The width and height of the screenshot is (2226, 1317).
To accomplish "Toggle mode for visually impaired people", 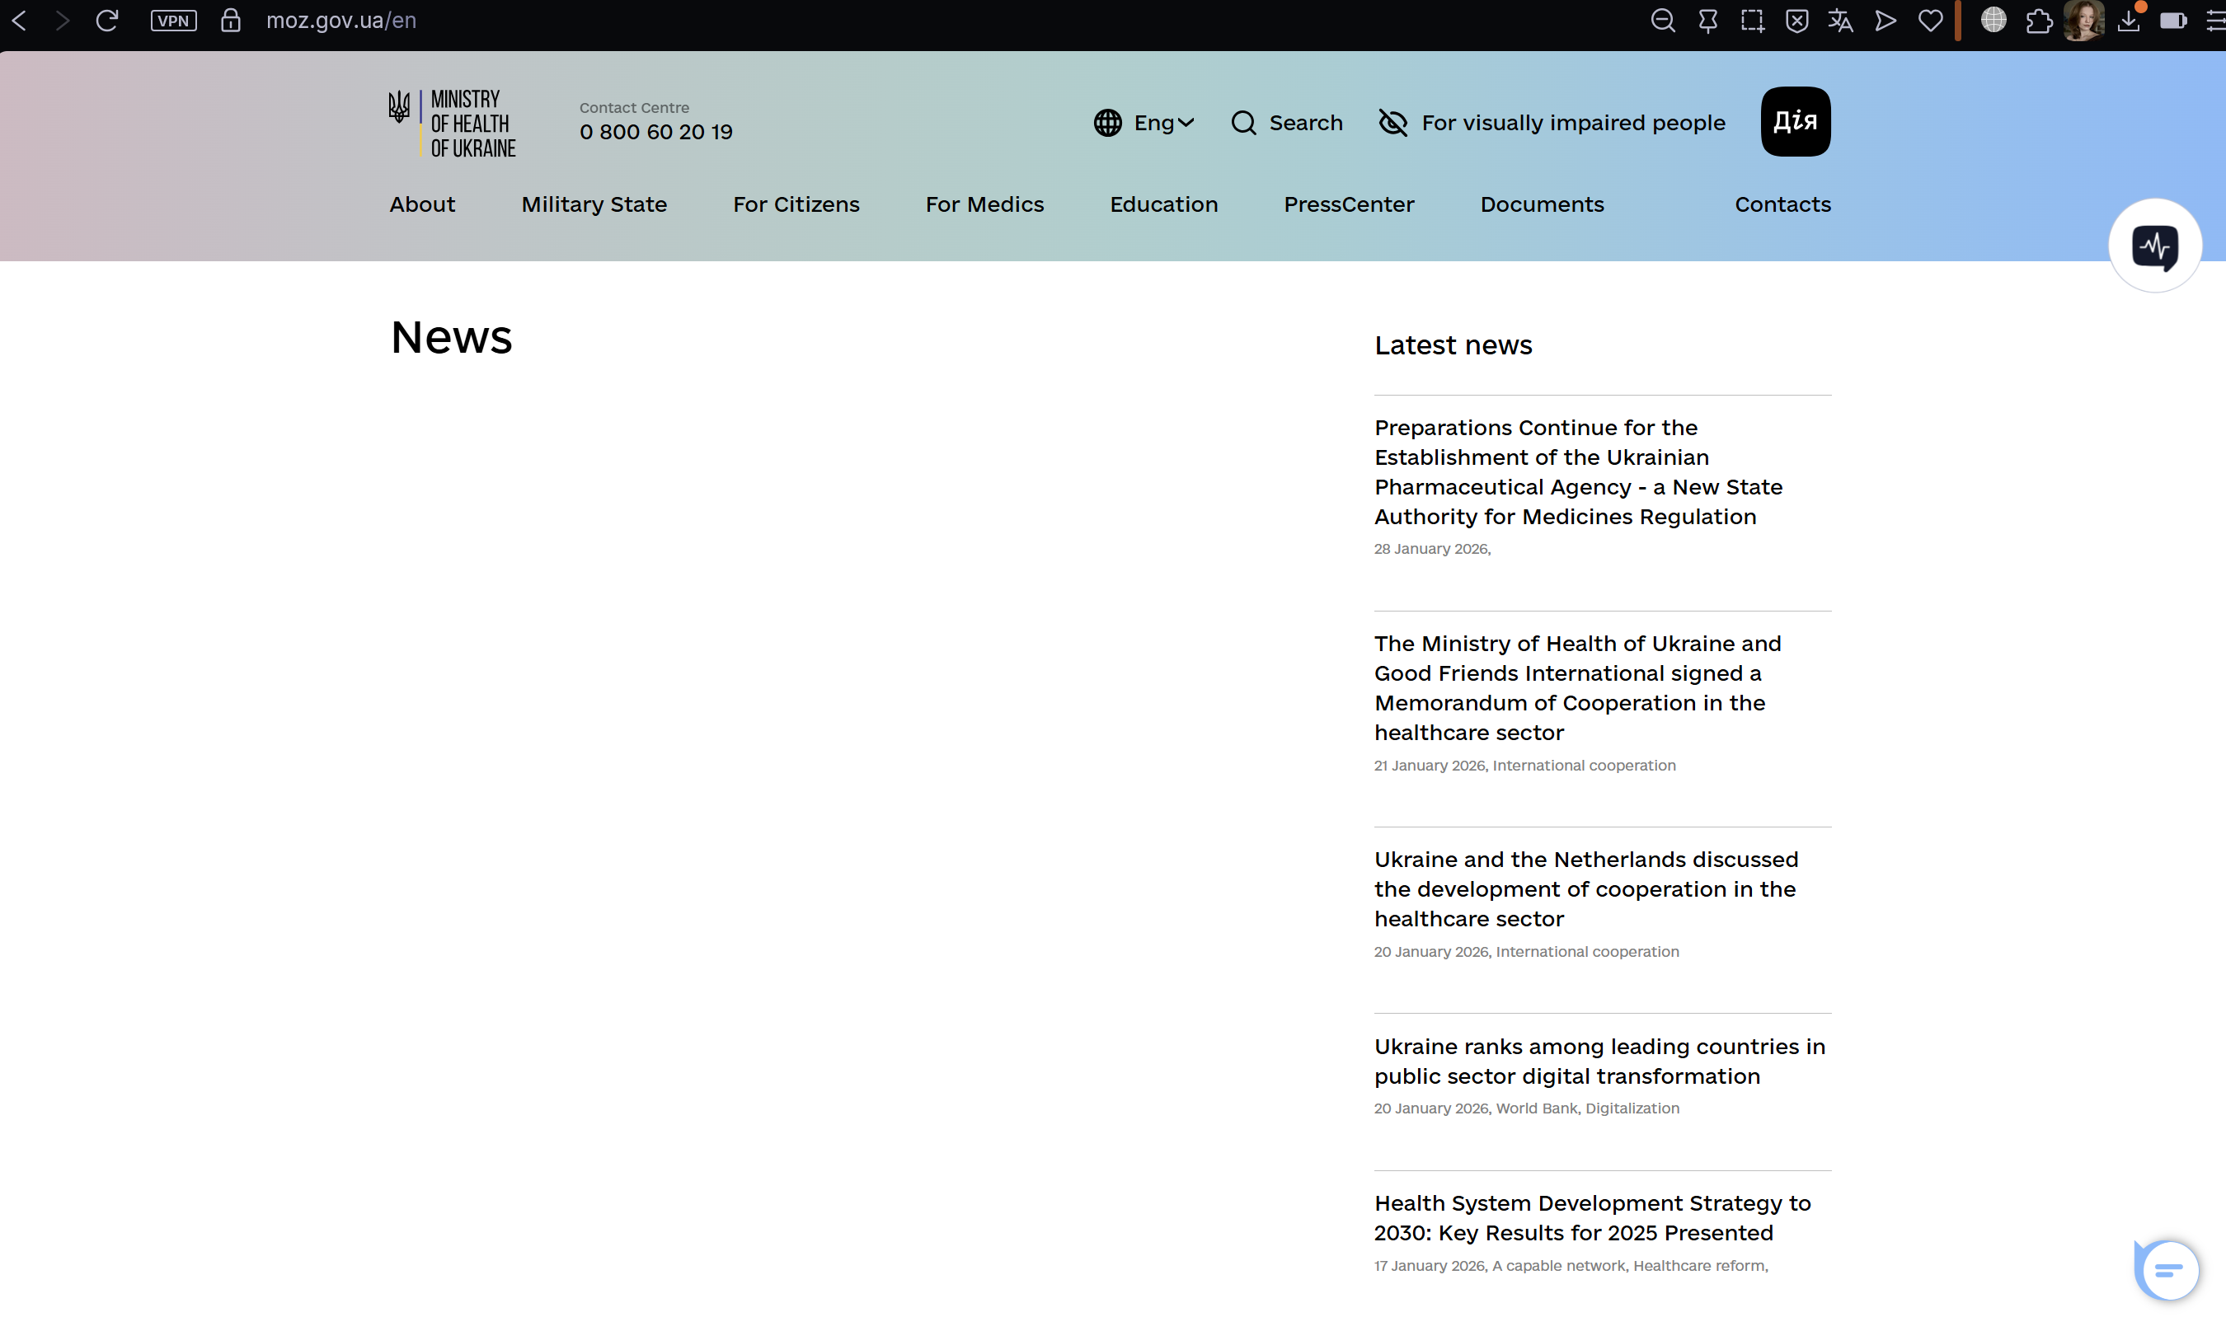I will point(1552,123).
